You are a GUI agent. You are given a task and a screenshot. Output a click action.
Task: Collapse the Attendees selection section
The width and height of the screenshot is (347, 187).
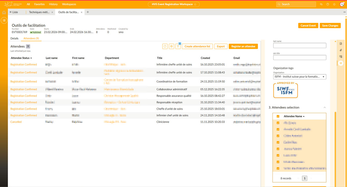tap(324, 107)
